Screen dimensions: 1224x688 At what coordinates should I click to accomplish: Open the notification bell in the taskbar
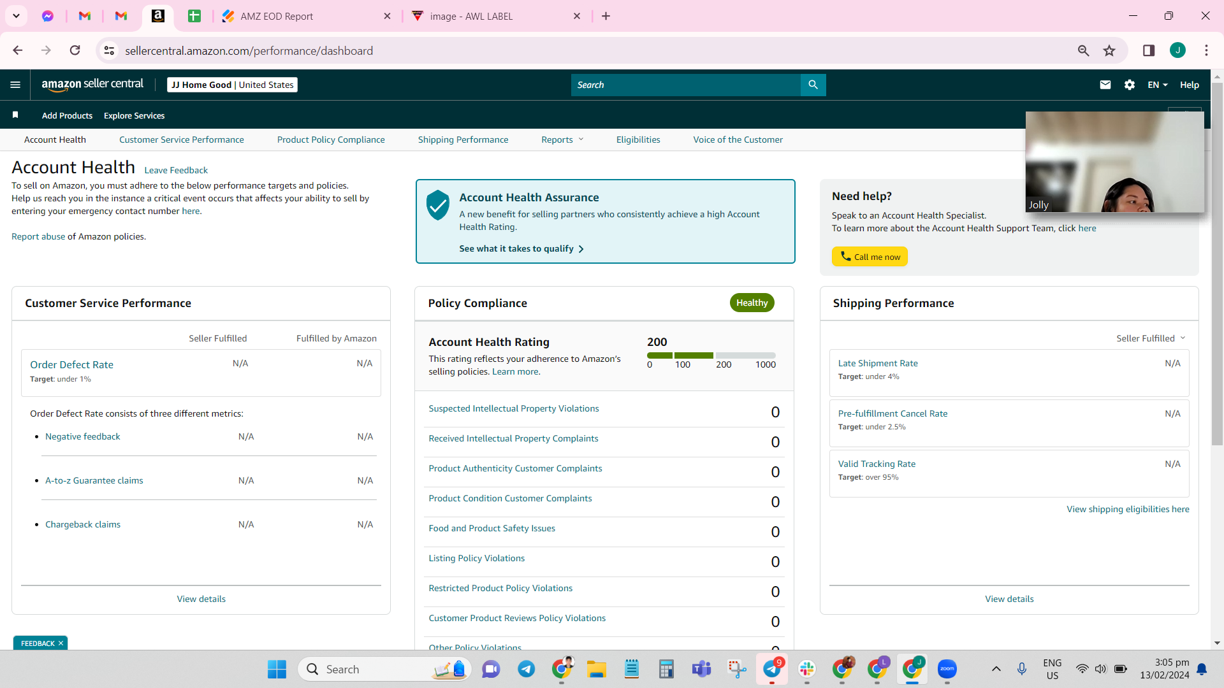coord(1202,669)
